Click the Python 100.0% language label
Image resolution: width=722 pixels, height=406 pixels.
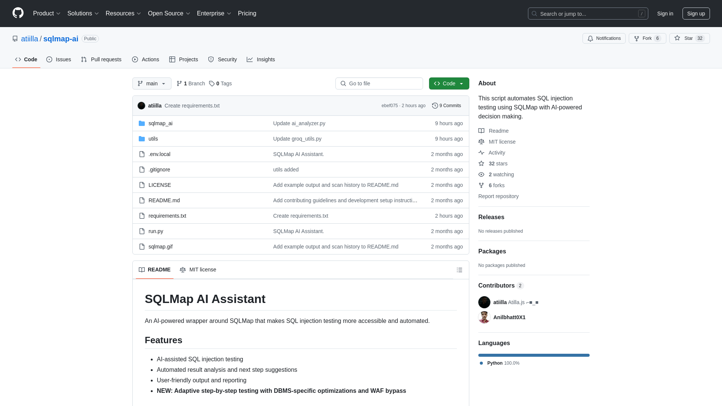pos(500,363)
